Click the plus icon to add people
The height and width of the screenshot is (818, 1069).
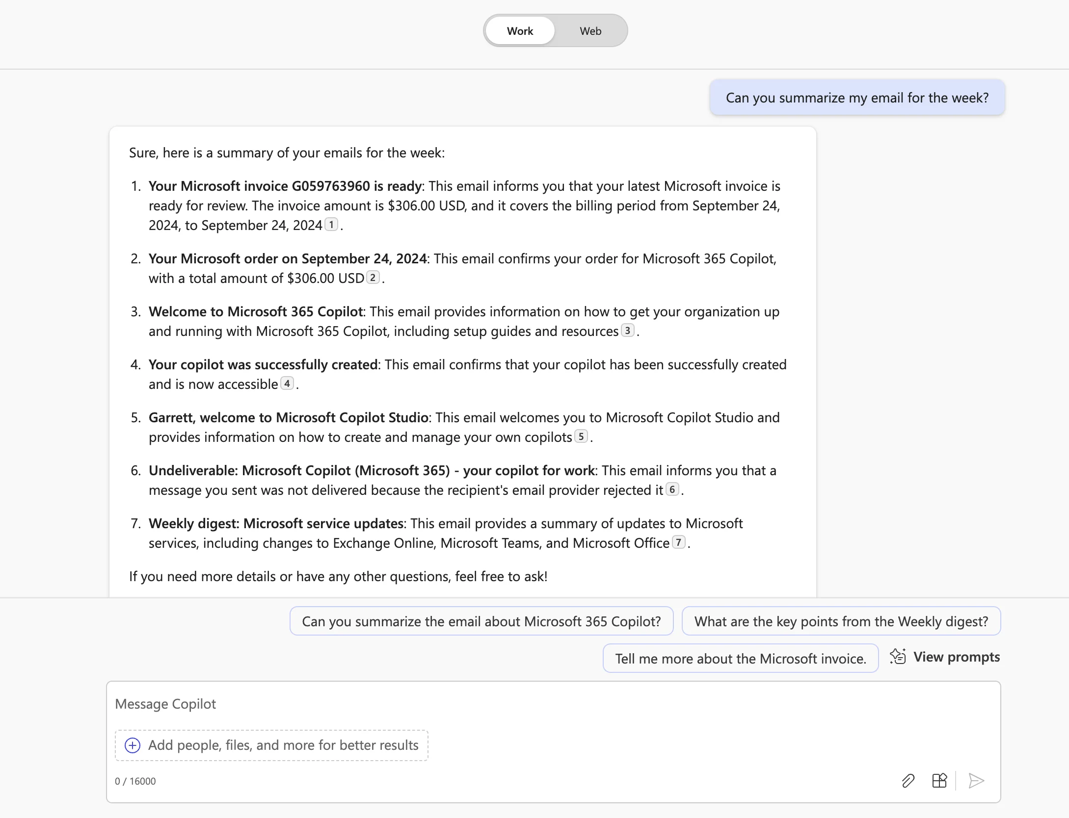click(x=133, y=745)
